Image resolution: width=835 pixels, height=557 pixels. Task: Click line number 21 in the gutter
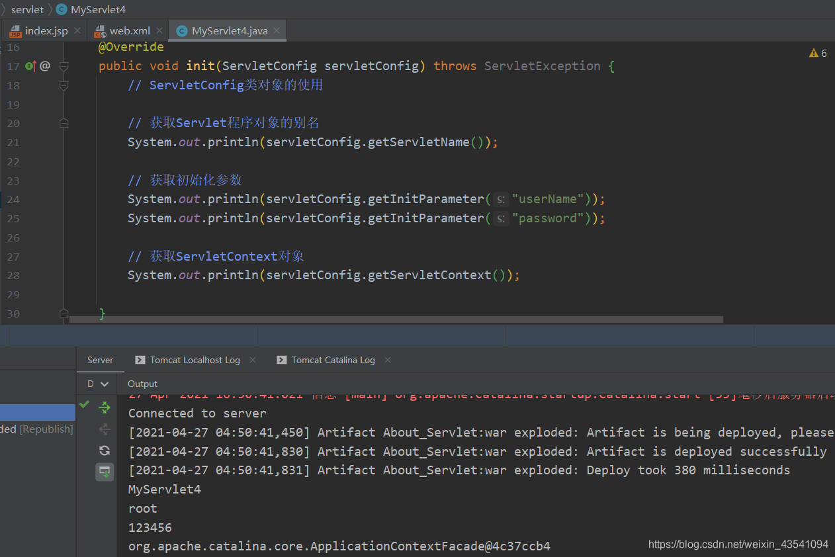click(x=13, y=142)
